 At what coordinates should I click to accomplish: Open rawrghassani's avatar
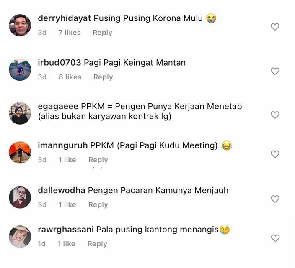[20, 237]
